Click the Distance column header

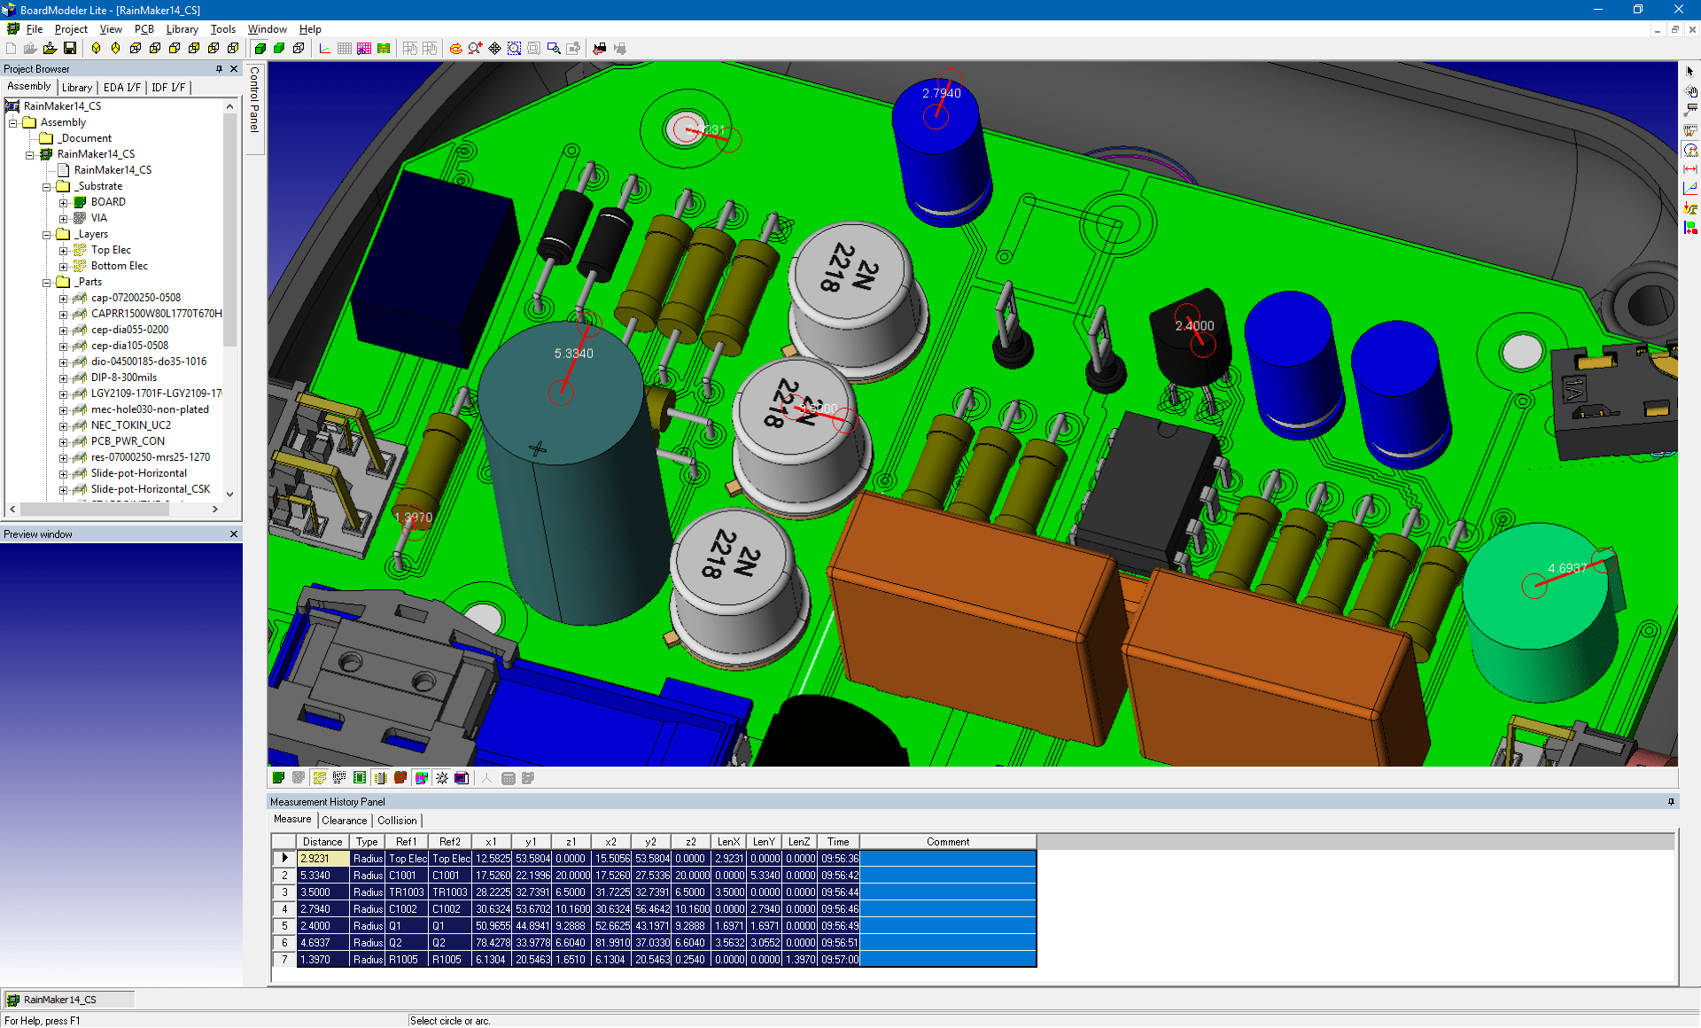(322, 842)
